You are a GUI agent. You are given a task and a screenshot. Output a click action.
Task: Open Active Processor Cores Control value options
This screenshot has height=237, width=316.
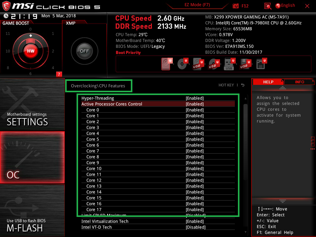195,104
